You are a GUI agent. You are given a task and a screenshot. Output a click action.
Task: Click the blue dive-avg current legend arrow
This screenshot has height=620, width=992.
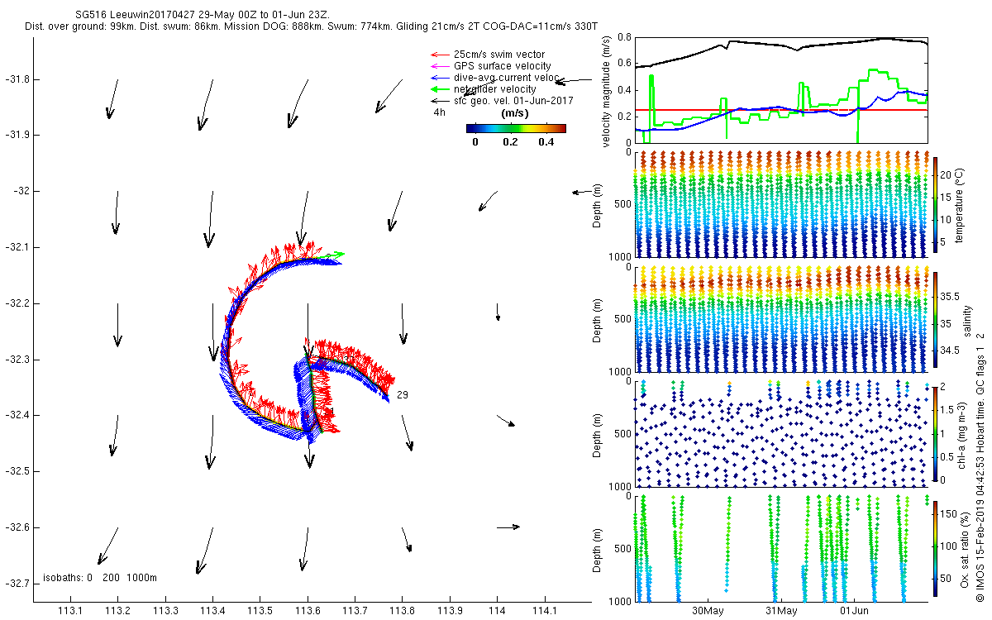[438, 78]
